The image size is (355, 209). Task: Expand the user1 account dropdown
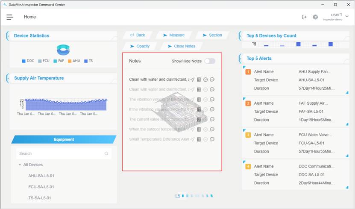346,16
